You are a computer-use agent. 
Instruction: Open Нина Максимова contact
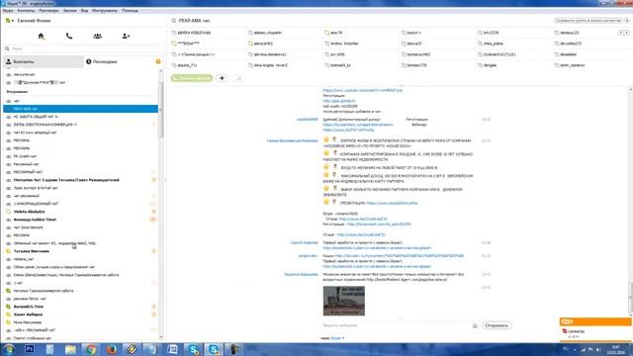click(x=81, y=322)
